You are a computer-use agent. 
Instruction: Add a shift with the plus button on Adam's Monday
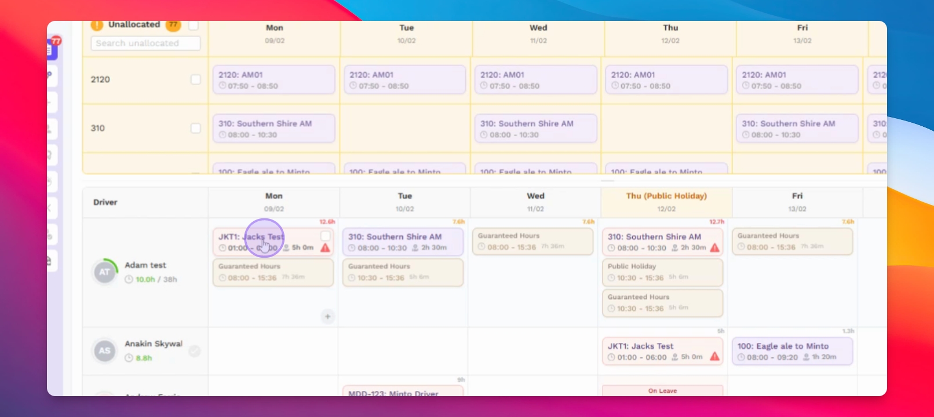(x=328, y=316)
